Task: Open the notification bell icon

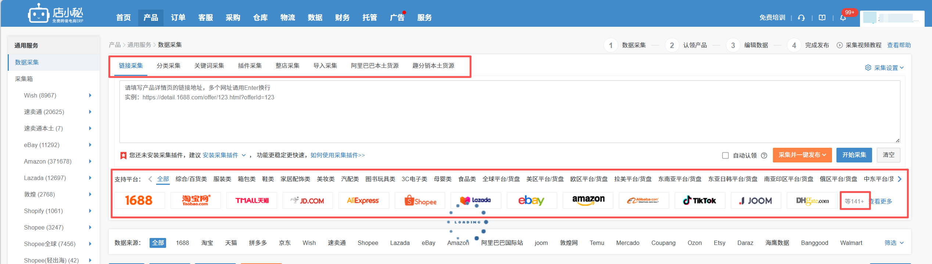Action: (843, 18)
